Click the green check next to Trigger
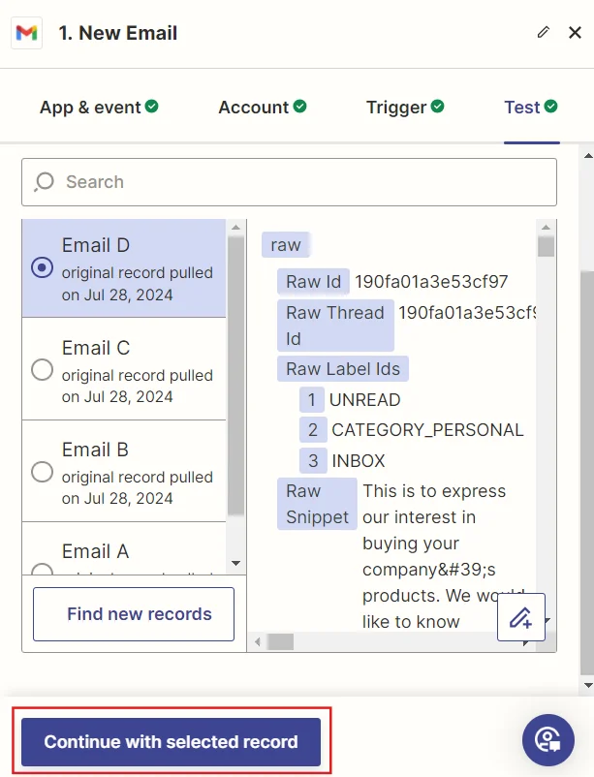Screen dimensions: 594x777 [437, 106]
